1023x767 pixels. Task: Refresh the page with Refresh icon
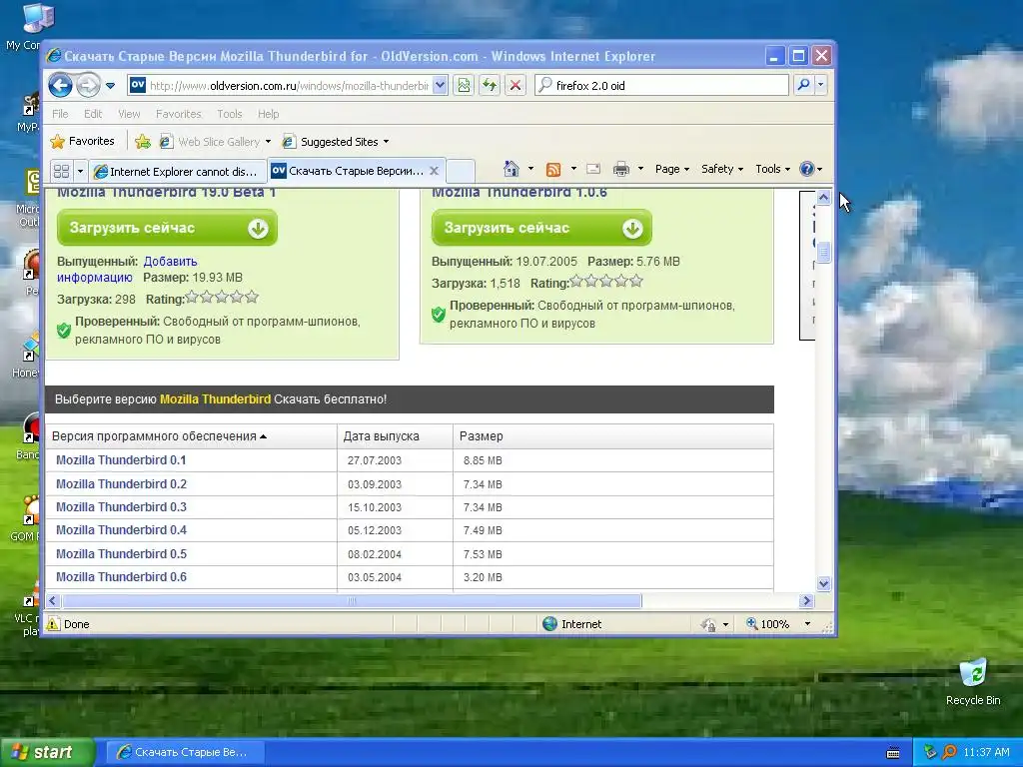[490, 86]
